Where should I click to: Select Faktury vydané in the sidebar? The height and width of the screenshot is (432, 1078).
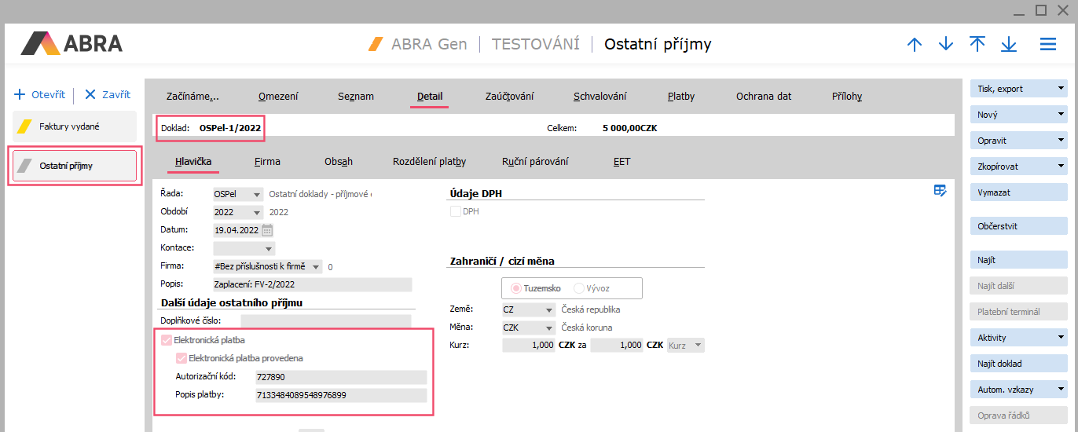74,126
